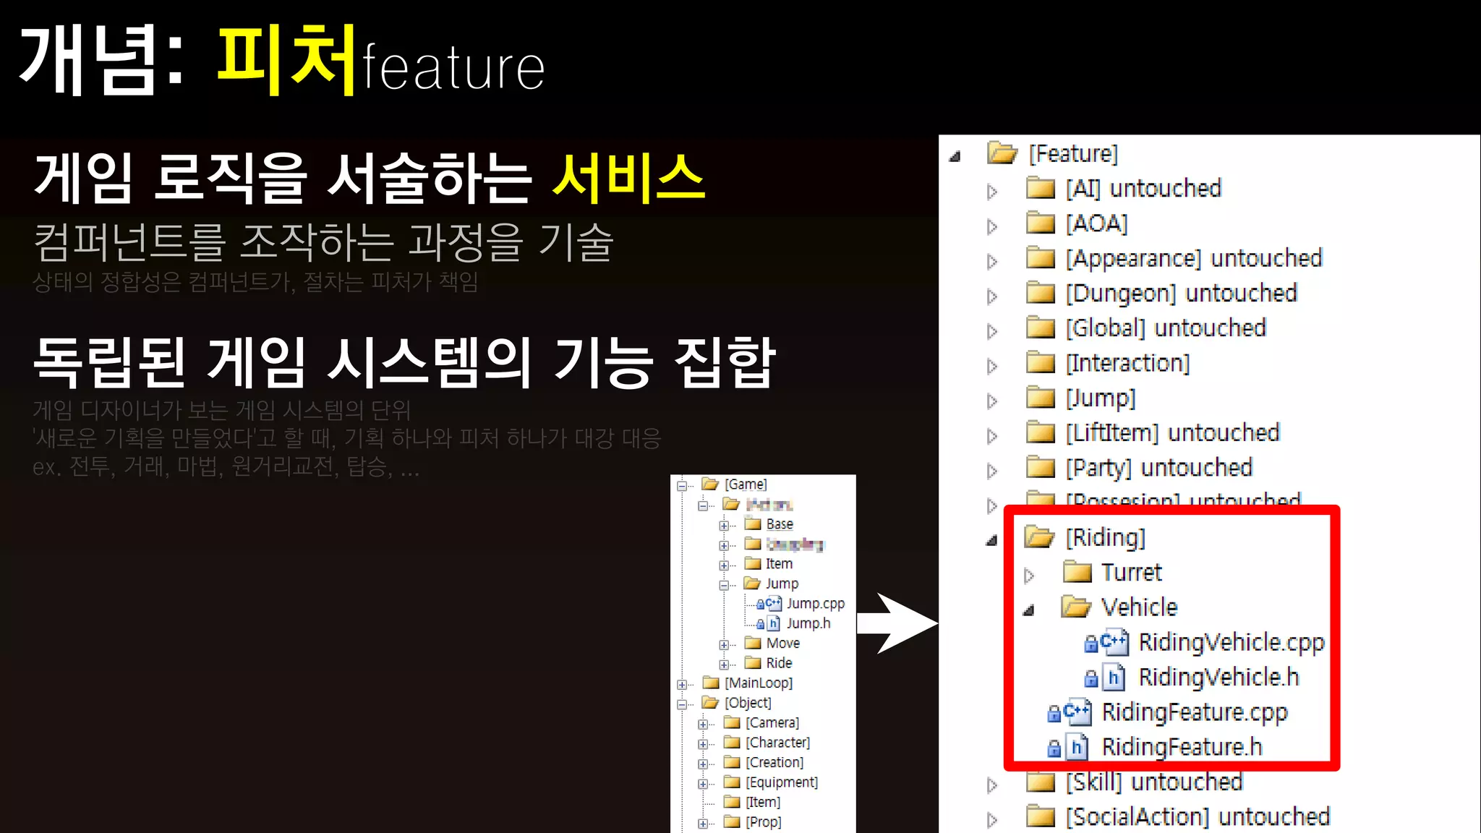Collapse the Jump folder minus box in small tree

tap(724, 585)
